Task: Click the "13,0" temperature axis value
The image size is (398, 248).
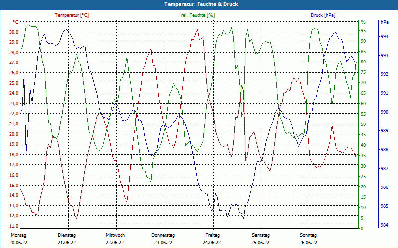Action: coord(14,205)
